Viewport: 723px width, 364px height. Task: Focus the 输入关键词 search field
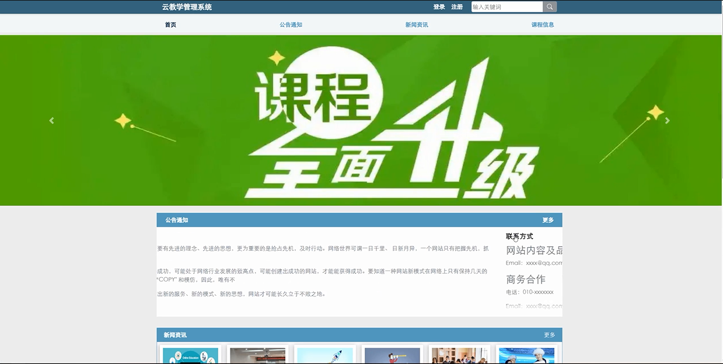tap(507, 7)
